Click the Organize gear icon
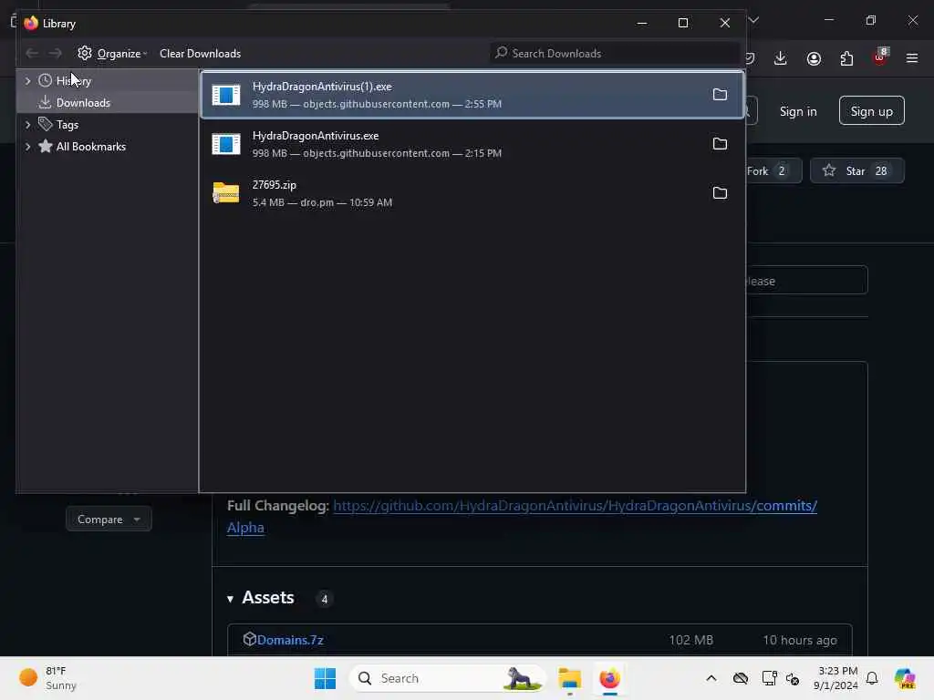This screenshot has width=934, height=700. 85,53
